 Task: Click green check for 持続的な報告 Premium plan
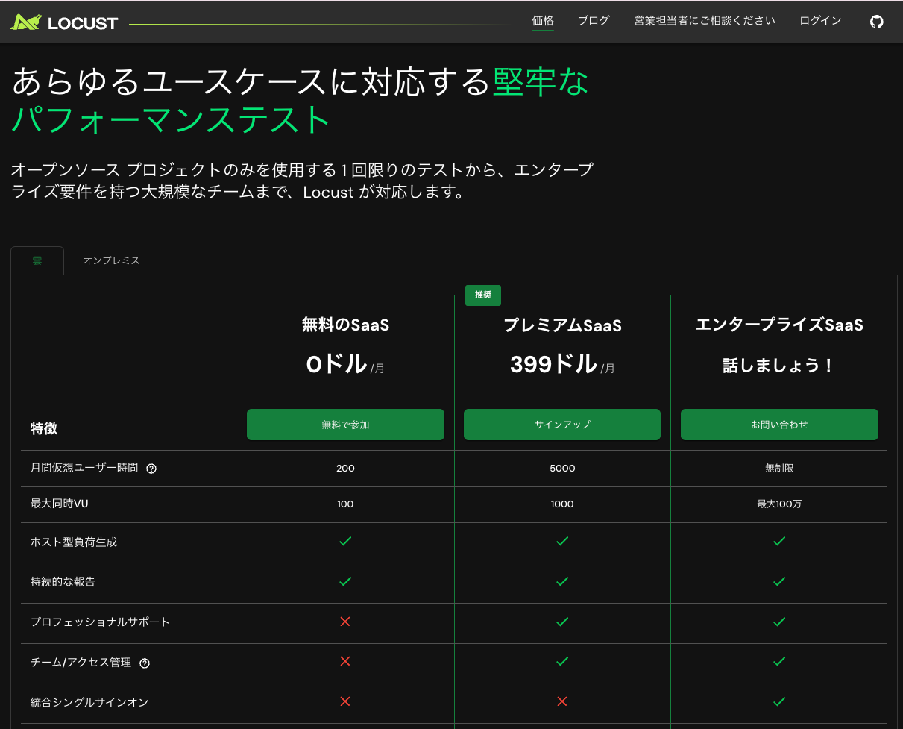(x=562, y=581)
